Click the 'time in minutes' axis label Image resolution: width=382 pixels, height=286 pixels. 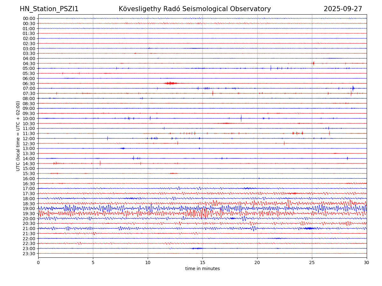pyautogui.click(x=202, y=269)
